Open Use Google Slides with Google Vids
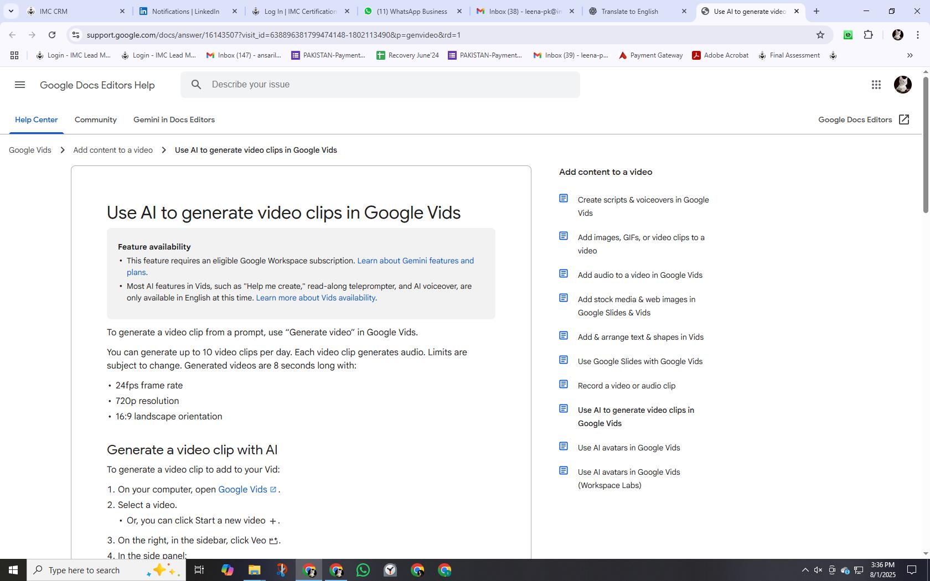Image resolution: width=930 pixels, height=581 pixels. pyautogui.click(x=640, y=361)
